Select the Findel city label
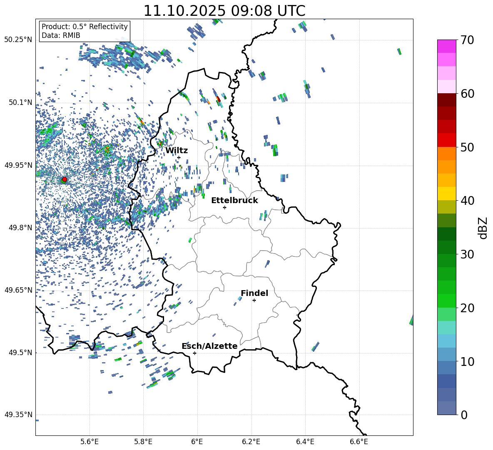Image resolution: width=493 pixels, height=450 pixels. coord(254,293)
